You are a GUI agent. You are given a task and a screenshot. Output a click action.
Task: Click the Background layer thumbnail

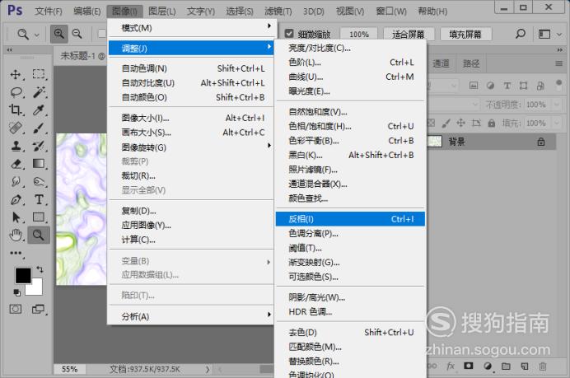[x=434, y=142]
